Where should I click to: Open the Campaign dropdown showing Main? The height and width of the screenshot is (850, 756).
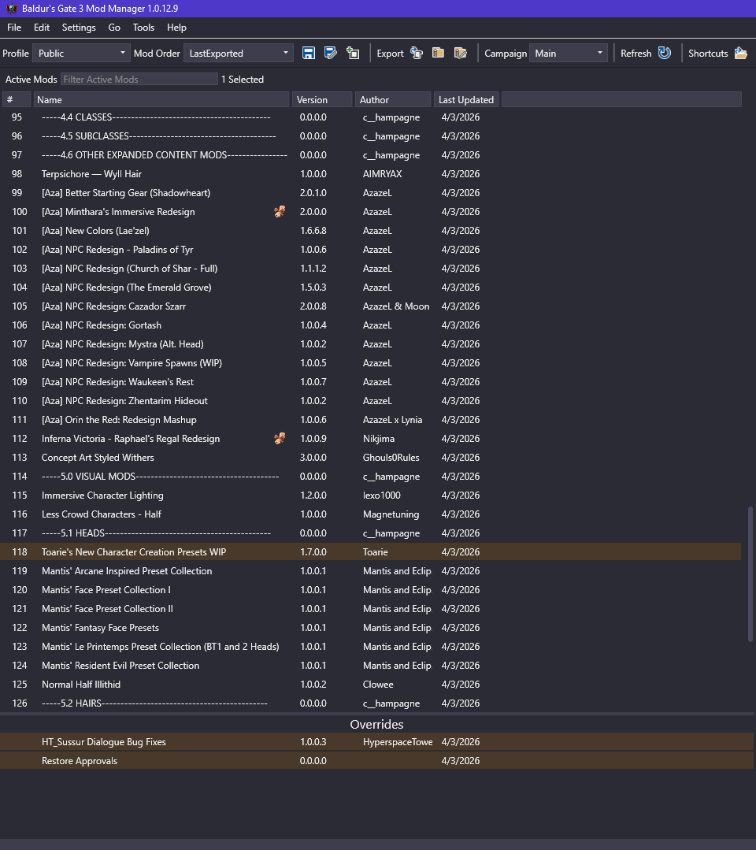click(x=568, y=53)
